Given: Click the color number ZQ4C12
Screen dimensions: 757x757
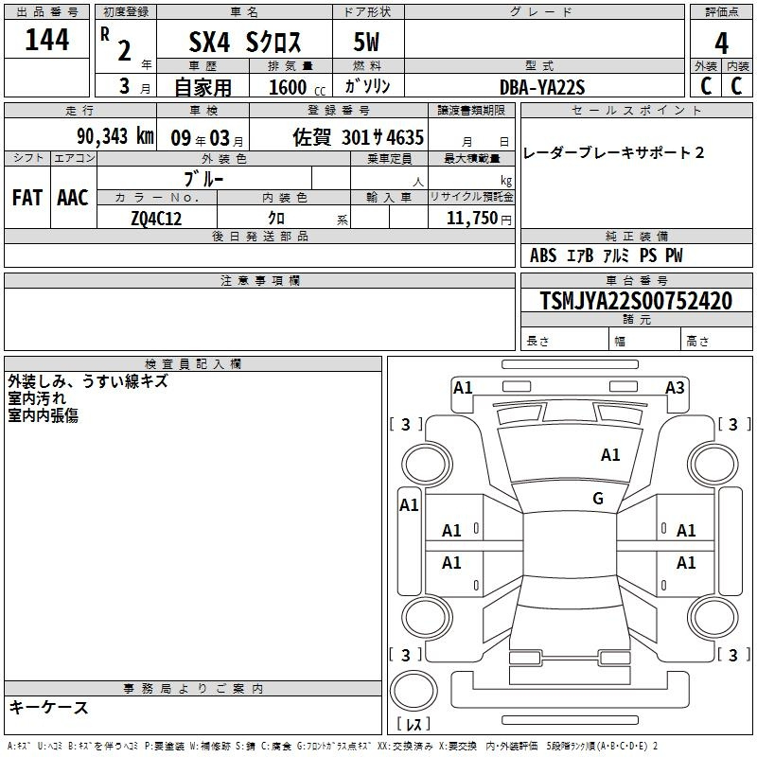Looking at the screenshot, I should tap(156, 219).
